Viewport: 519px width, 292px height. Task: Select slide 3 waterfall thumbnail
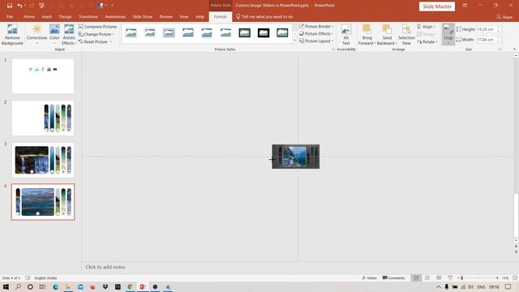[43, 161]
